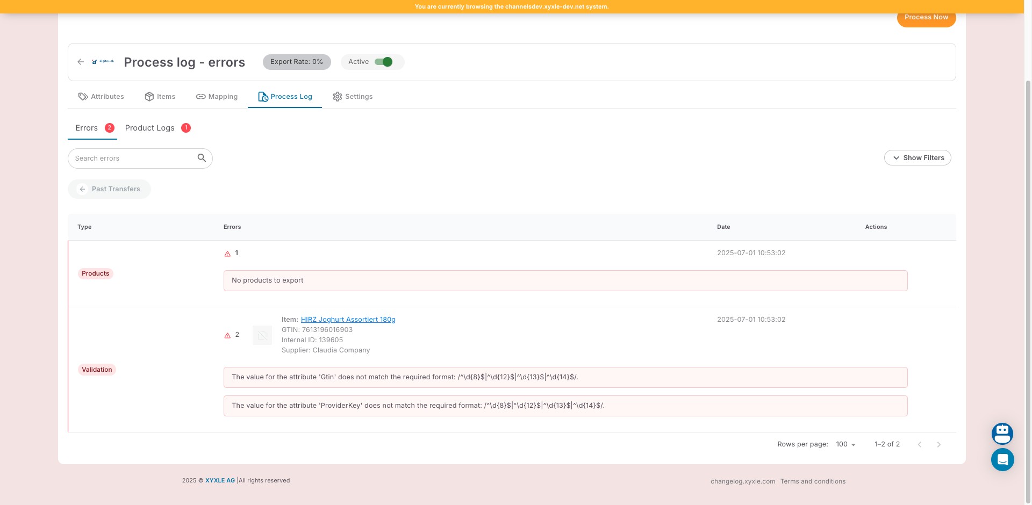The height and width of the screenshot is (505, 1032).
Task: Switch to the Product Logs tab
Action: click(150, 128)
